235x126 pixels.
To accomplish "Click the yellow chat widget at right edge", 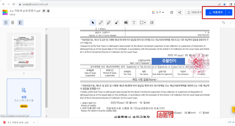I will (x=233, y=110).
